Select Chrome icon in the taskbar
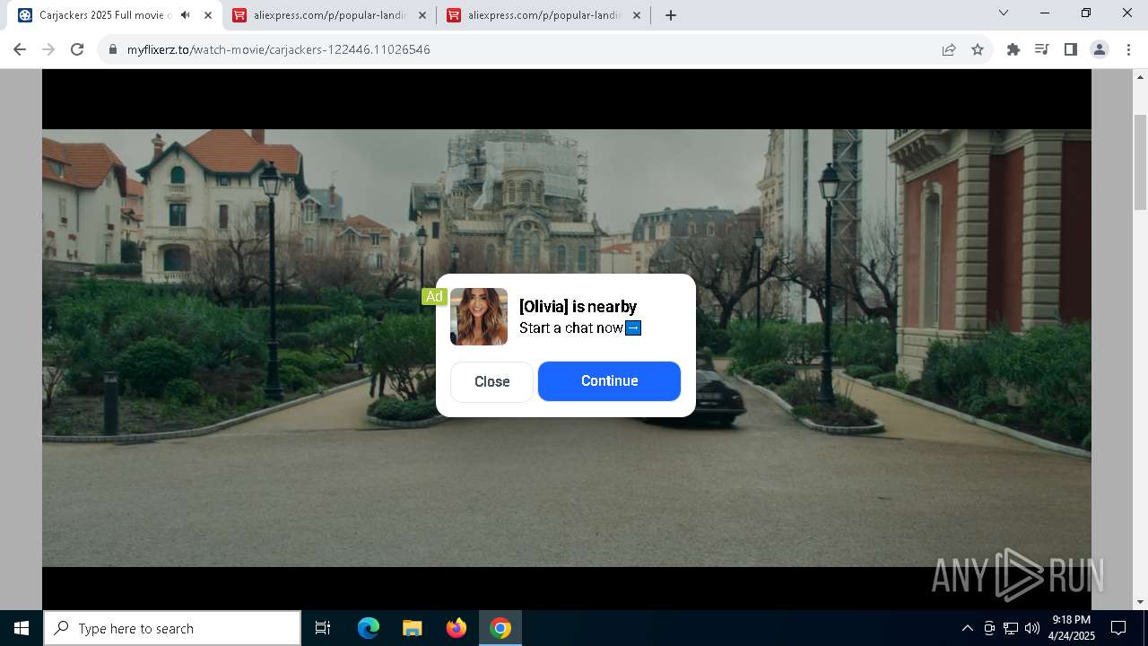 click(500, 628)
